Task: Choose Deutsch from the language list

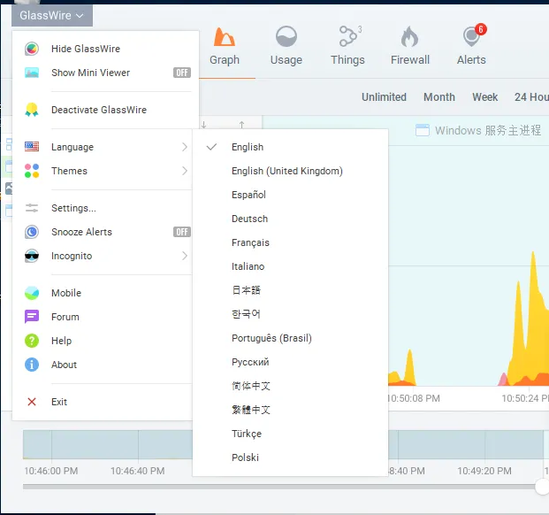Action: [249, 219]
